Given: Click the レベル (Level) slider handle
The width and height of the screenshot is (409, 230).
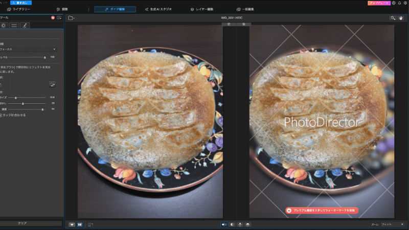Looking at the screenshot, I should point(45,57).
